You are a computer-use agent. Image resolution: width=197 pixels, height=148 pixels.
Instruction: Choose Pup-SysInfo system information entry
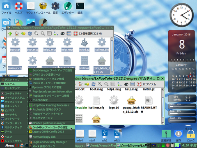[52, 91]
